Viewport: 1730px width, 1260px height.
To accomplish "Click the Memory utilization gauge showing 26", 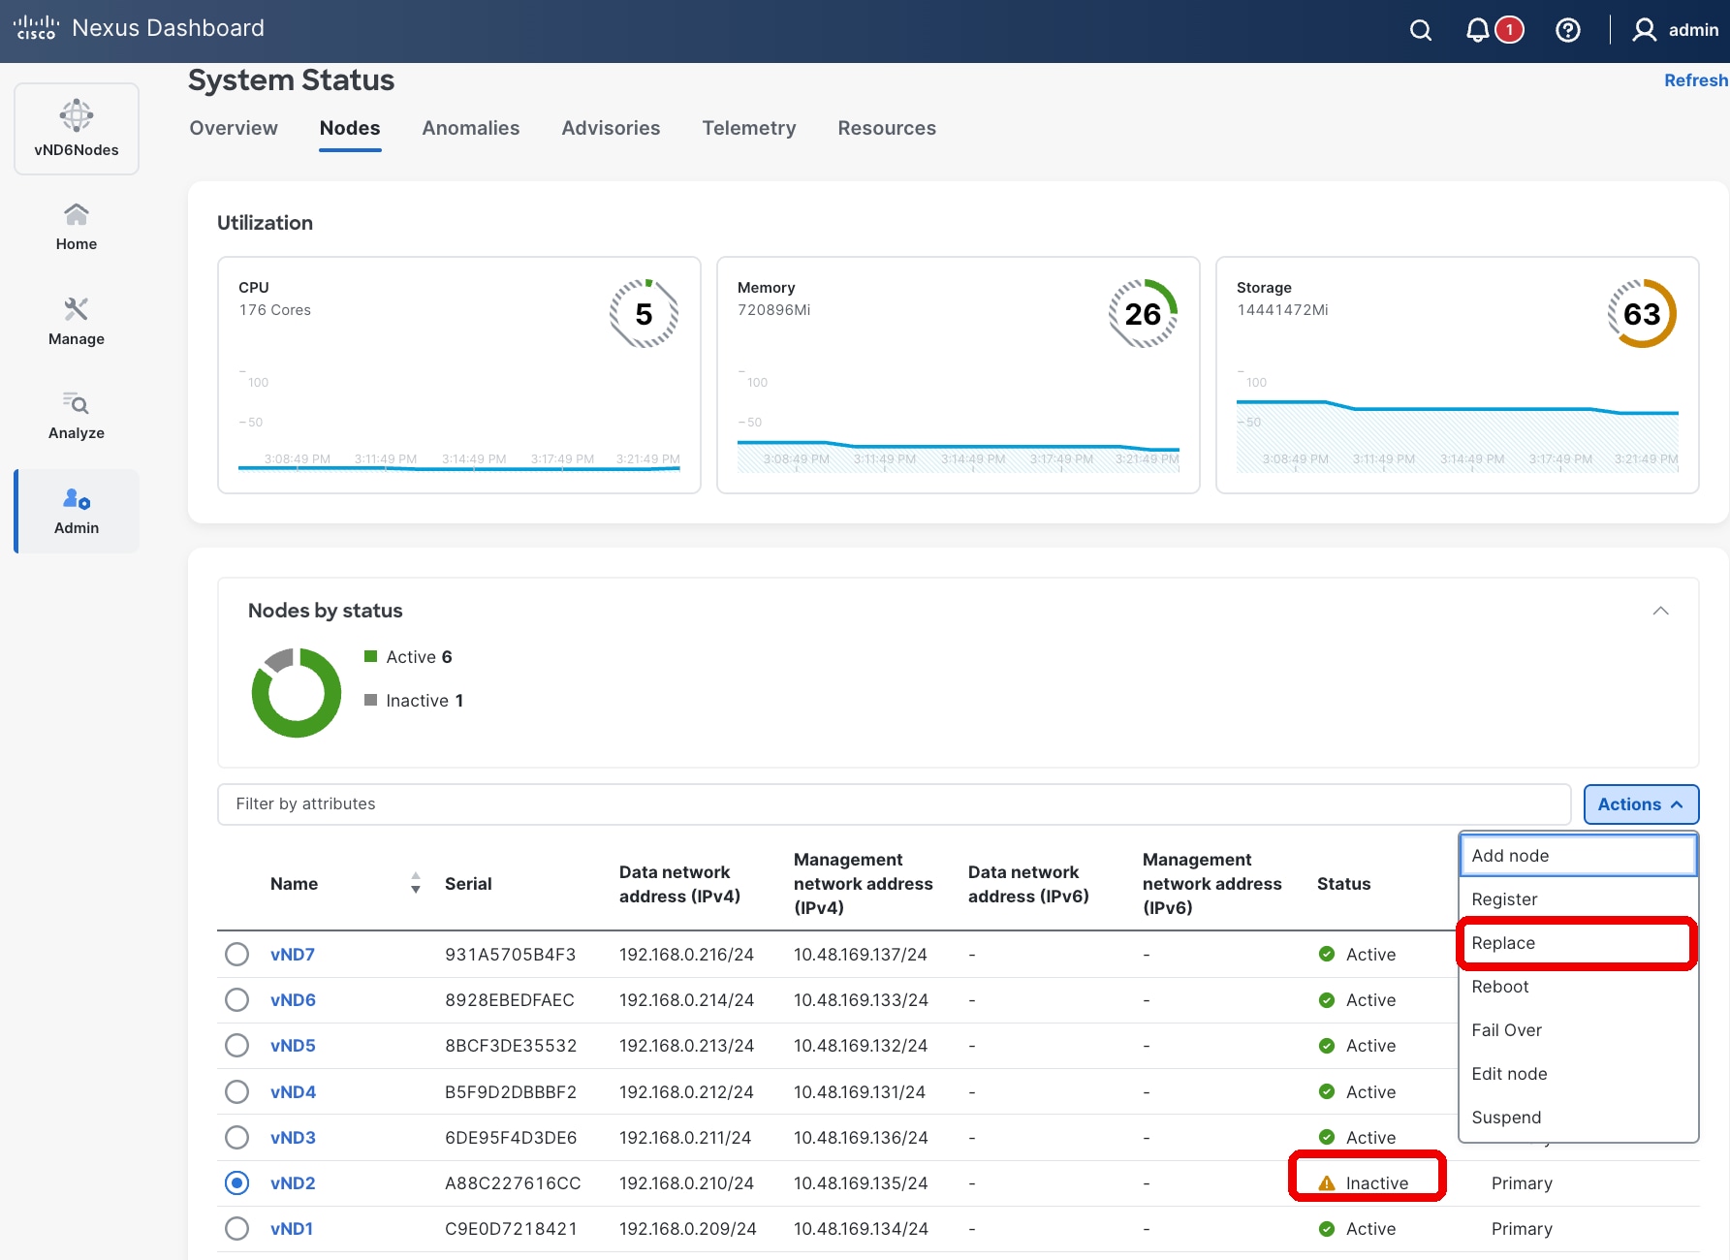I will [x=1144, y=314].
